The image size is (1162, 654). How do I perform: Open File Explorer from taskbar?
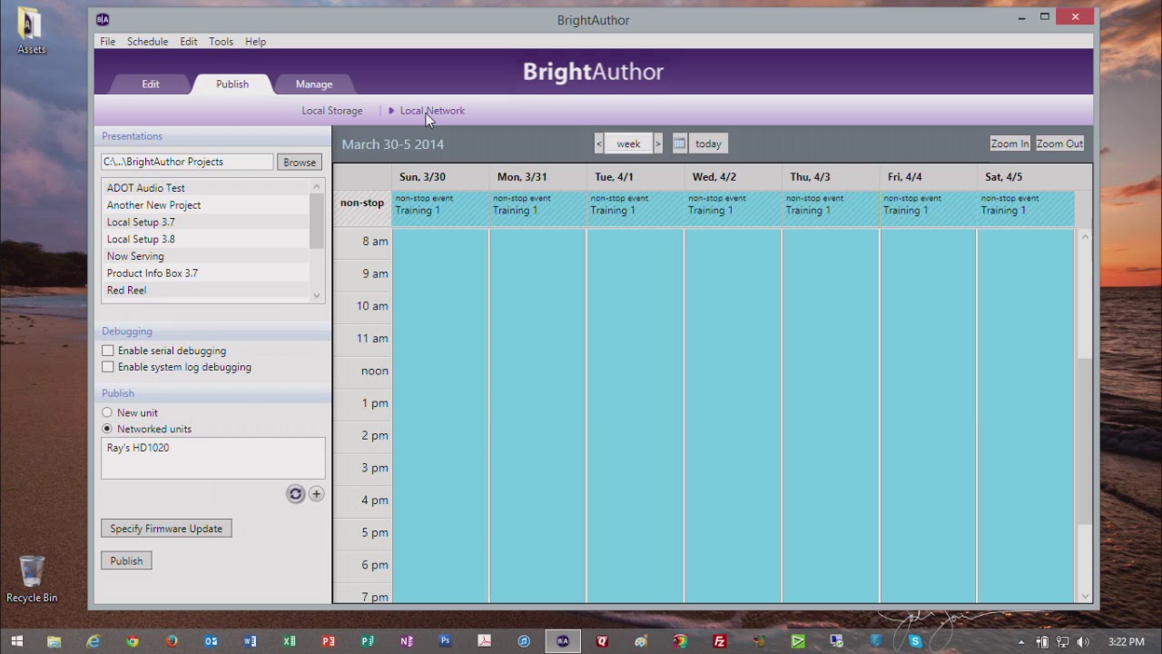54,641
